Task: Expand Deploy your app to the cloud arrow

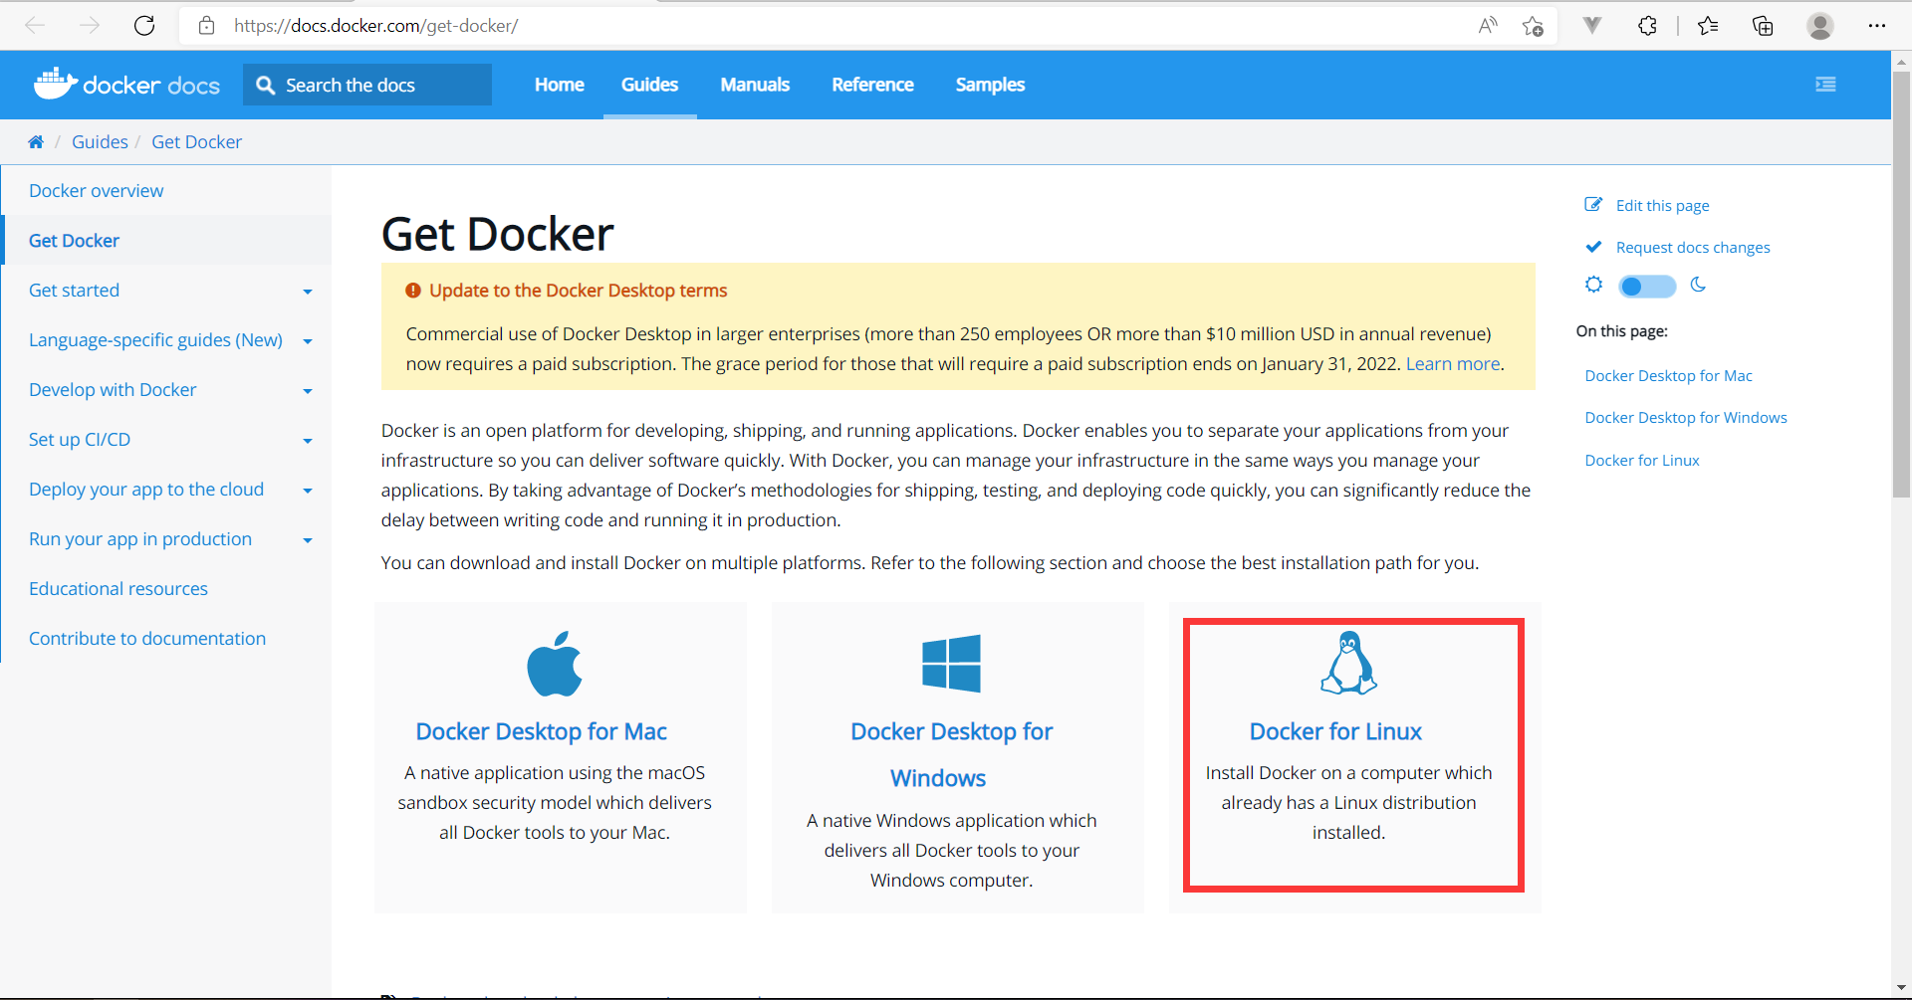Action: coord(308,491)
